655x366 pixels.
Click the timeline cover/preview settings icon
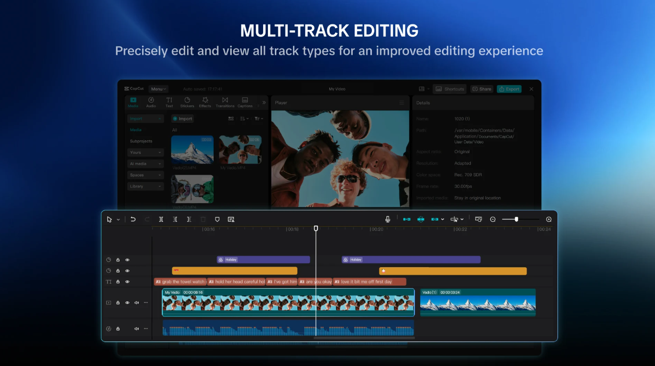[479, 219]
